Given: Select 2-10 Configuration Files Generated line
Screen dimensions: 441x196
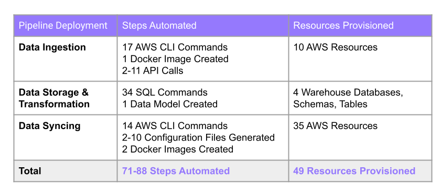Looking at the screenshot, I should click(198, 137).
